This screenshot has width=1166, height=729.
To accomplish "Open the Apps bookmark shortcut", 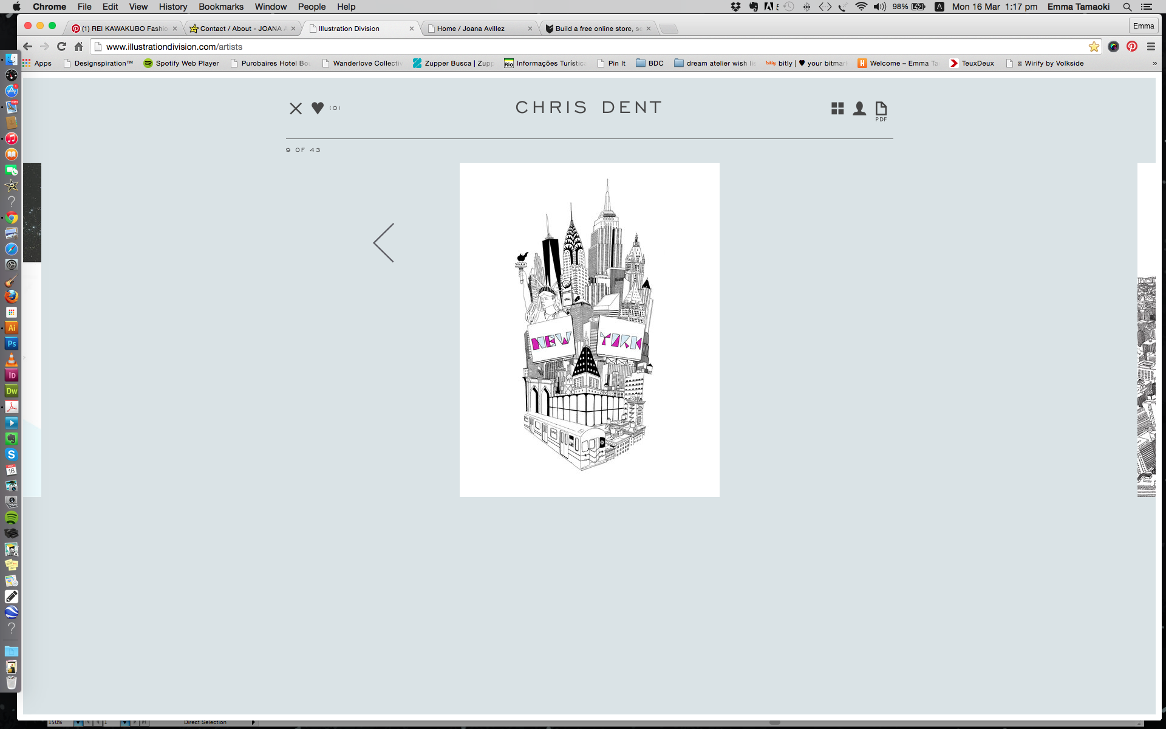I will pos(37,63).
